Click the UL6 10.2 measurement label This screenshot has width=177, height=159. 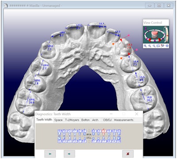pos(149,99)
